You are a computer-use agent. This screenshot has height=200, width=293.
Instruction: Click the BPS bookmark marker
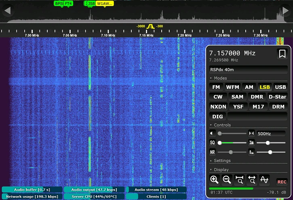pyautogui.click(x=59, y=3)
